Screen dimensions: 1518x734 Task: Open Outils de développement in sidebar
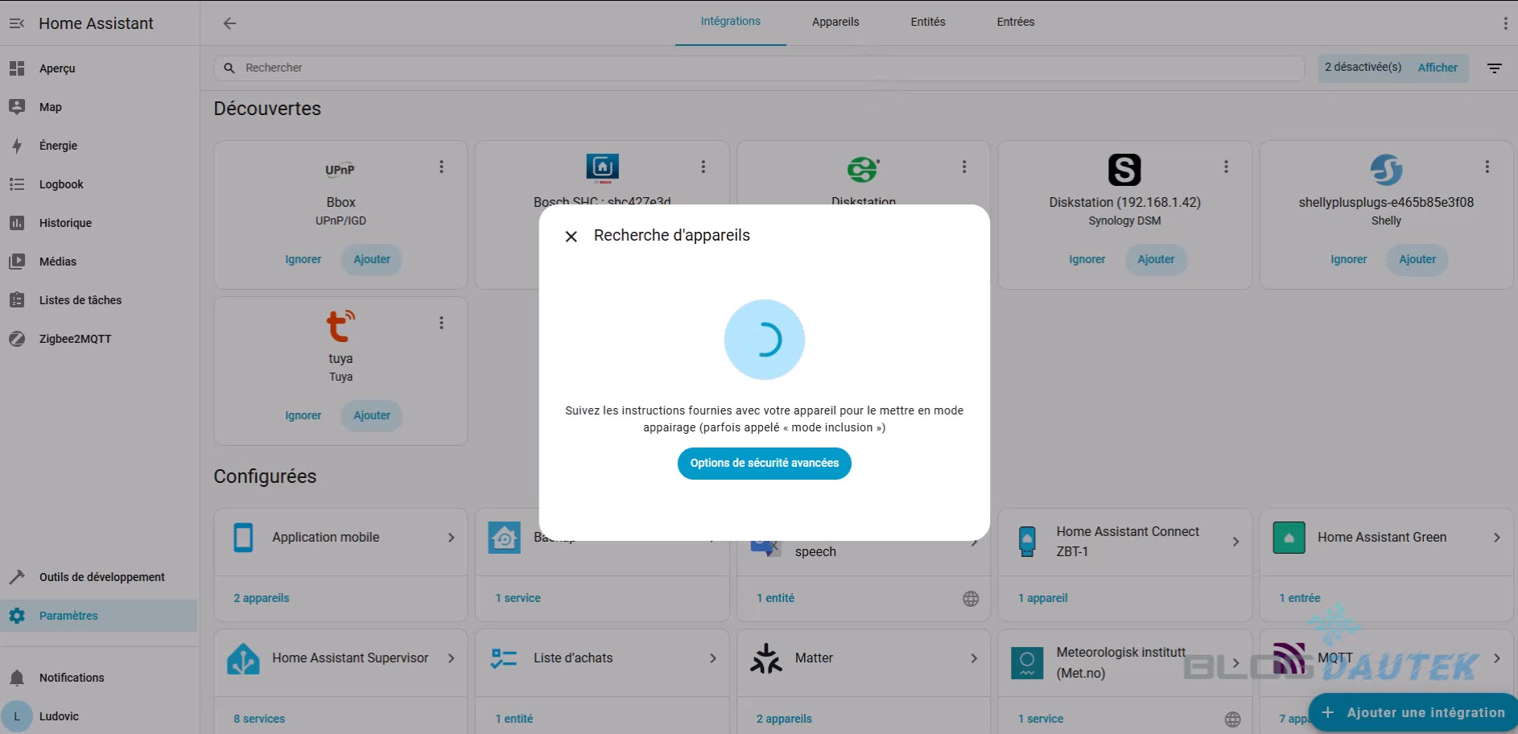pyautogui.click(x=101, y=577)
